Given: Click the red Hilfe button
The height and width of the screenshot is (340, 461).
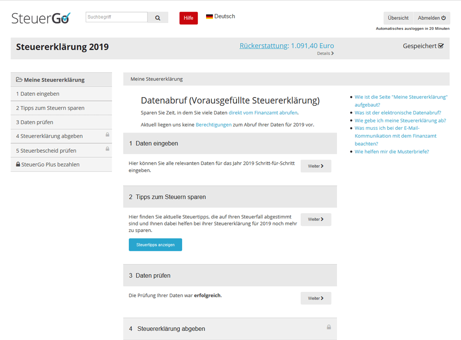Looking at the screenshot, I should 188,17.
